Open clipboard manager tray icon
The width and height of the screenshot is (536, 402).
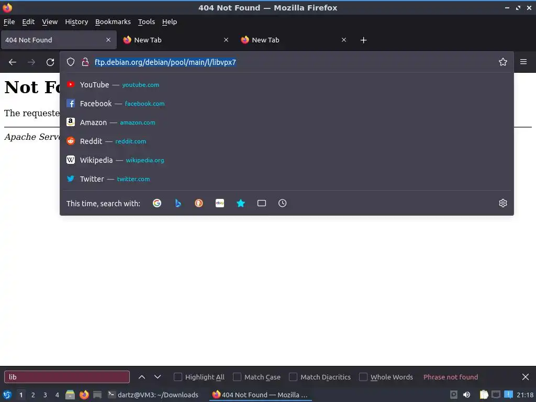click(x=484, y=395)
